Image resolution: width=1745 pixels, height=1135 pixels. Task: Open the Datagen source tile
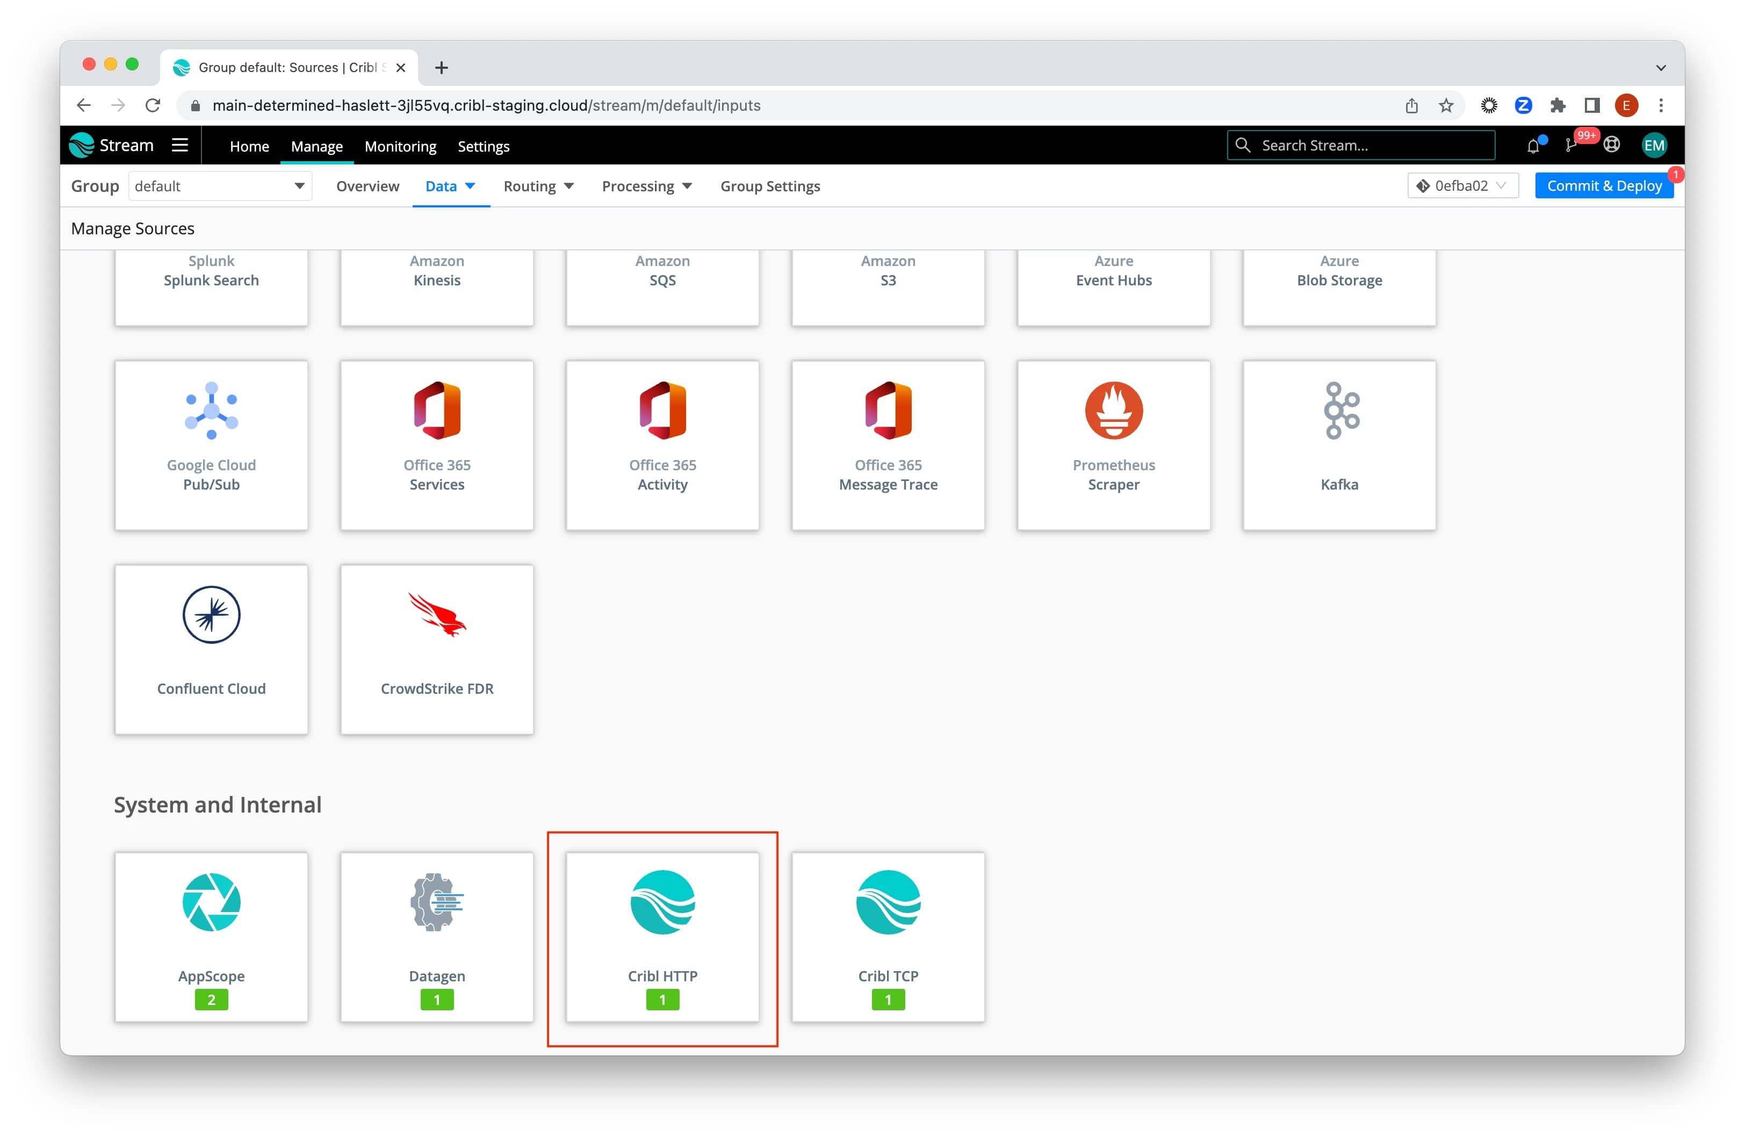(436, 936)
